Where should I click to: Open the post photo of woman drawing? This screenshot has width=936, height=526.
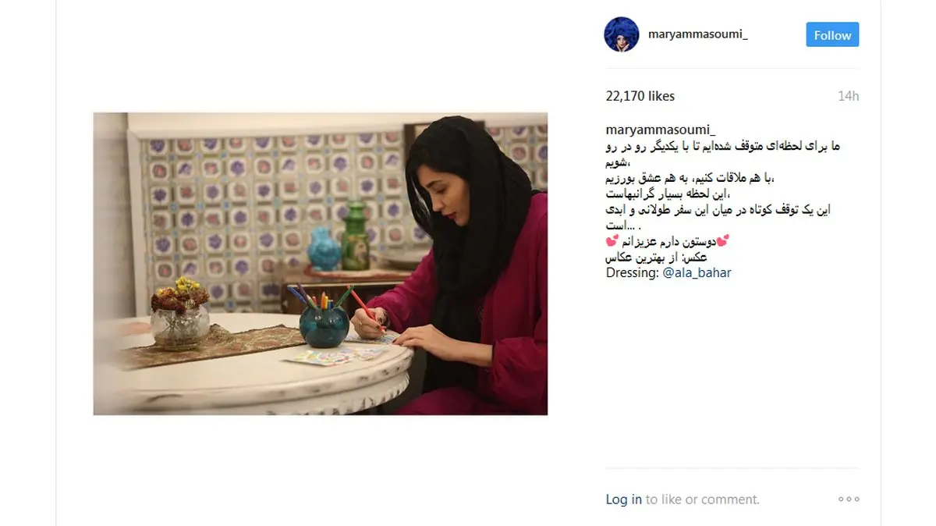click(320, 264)
